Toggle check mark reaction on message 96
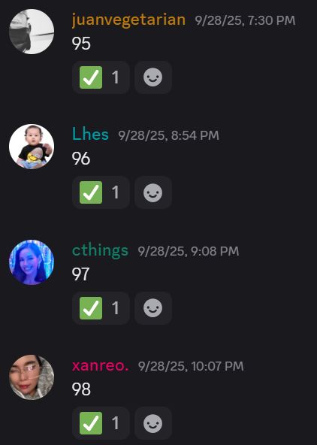The height and width of the screenshot is (445, 317). (x=101, y=192)
